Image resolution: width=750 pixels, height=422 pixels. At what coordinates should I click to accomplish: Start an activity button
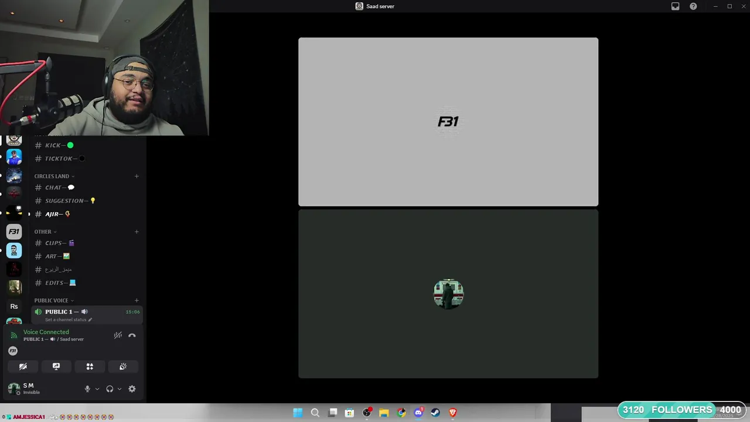[x=90, y=366]
